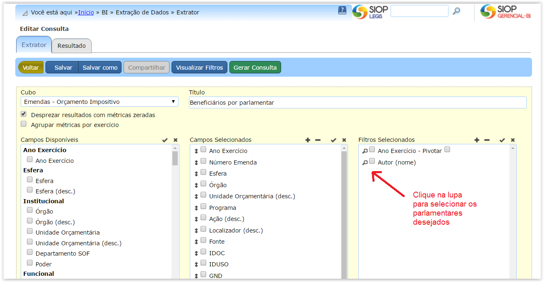
Task: Click the Título text field
Action: tap(357, 103)
